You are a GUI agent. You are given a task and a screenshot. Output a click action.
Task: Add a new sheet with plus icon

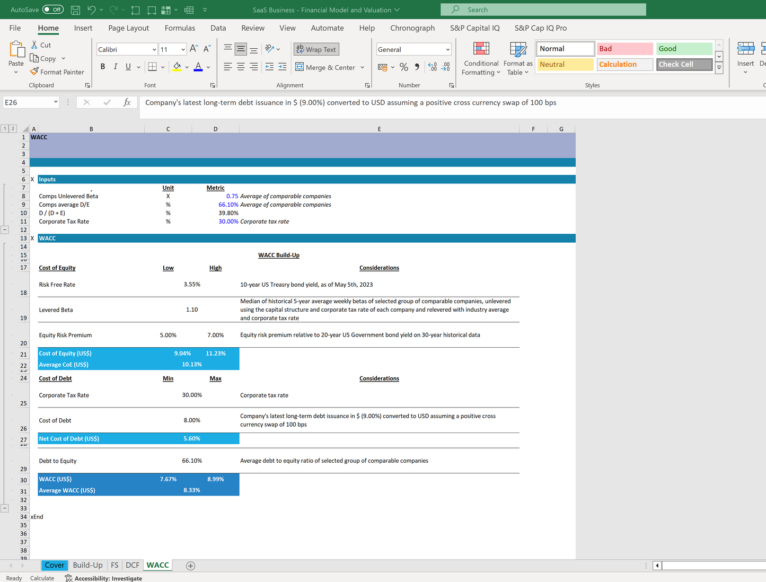pos(191,566)
